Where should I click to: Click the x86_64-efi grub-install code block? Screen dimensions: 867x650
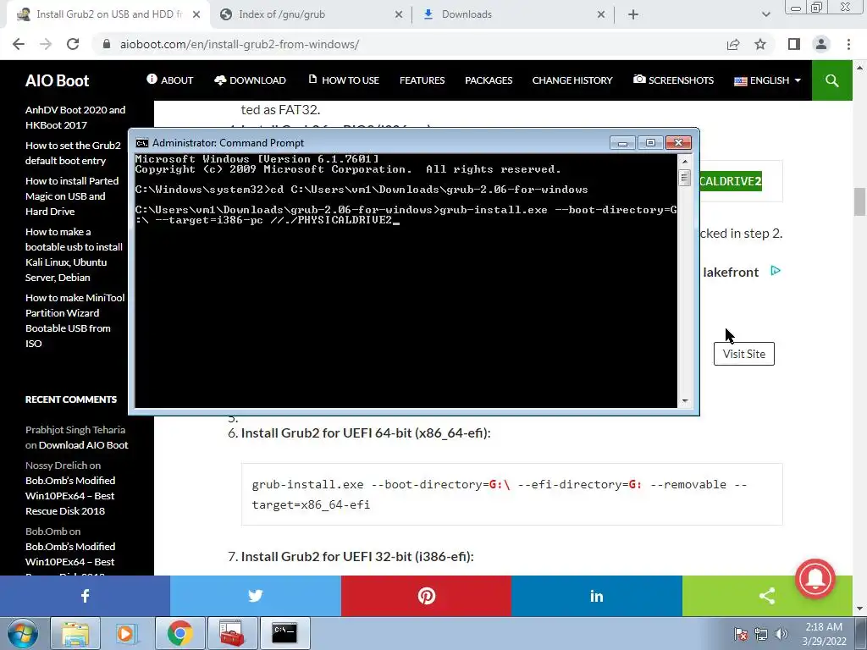(x=511, y=494)
